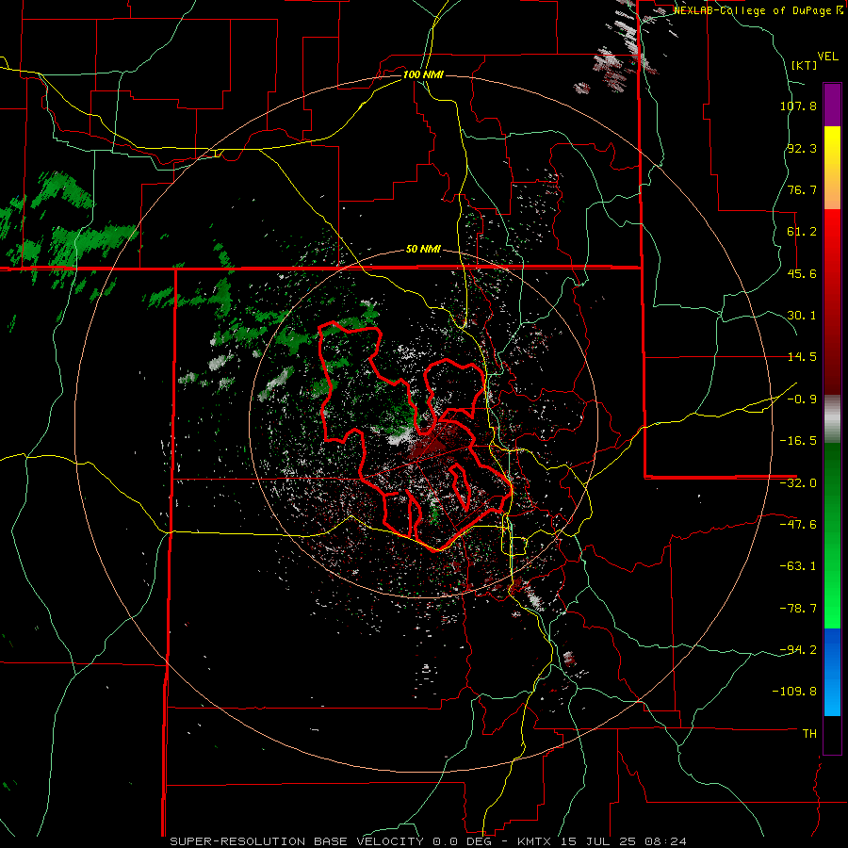Click the 92.3 velocity scale value
848x848 pixels.
click(x=802, y=148)
